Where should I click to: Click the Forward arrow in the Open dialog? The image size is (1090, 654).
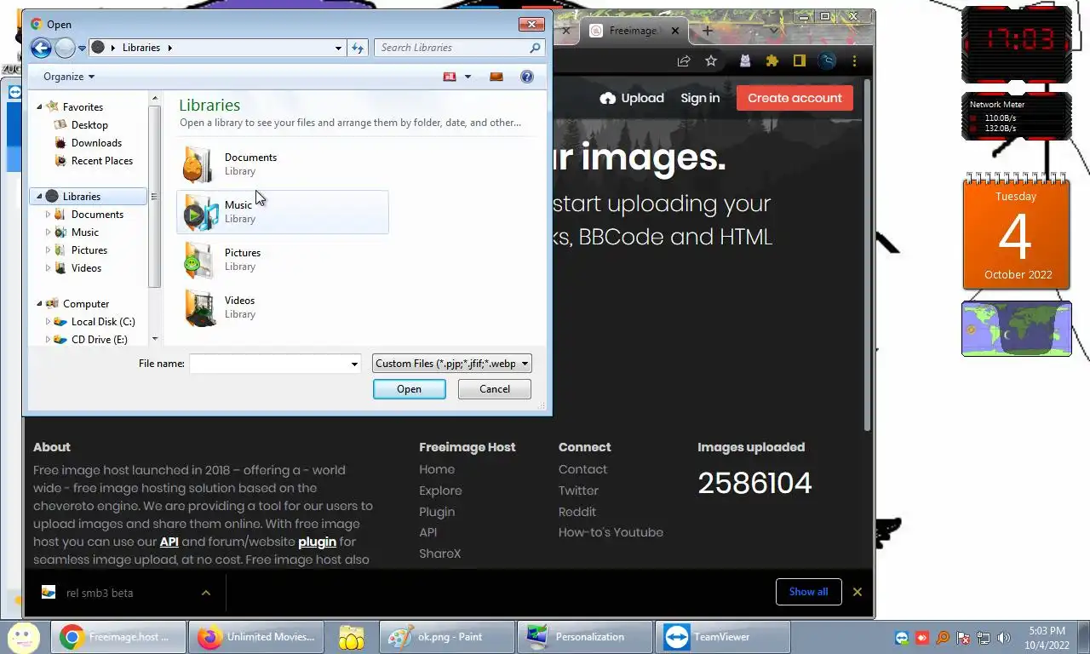[x=65, y=48]
